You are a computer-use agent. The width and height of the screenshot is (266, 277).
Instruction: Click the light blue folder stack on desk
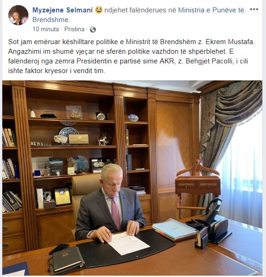click(175, 230)
